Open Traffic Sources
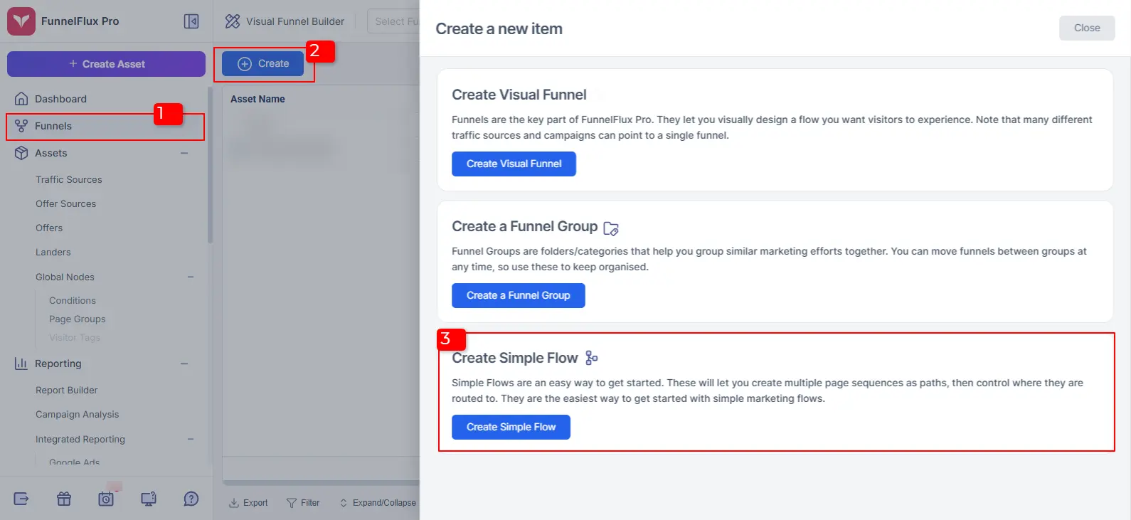Image resolution: width=1131 pixels, height=520 pixels. (x=69, y=180)
